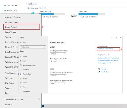Expand Shut down or sign out submenu arrow
Viewport: 127px width, 108px height.
coord(39,99)
